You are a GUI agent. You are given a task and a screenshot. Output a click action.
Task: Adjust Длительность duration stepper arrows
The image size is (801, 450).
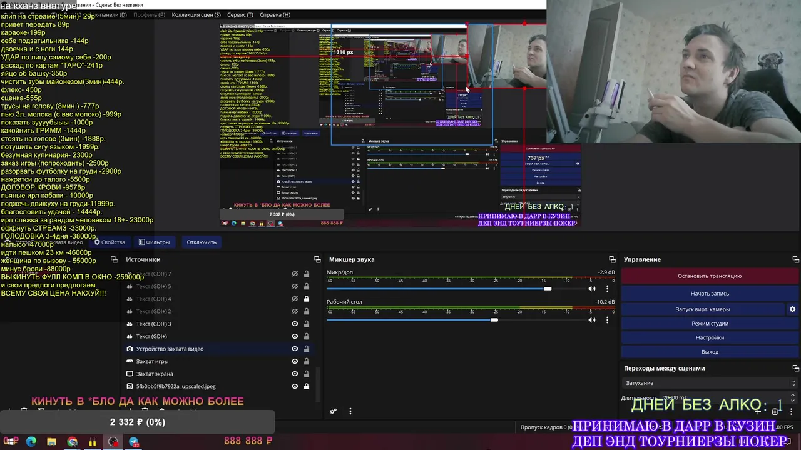click(793, 397)
